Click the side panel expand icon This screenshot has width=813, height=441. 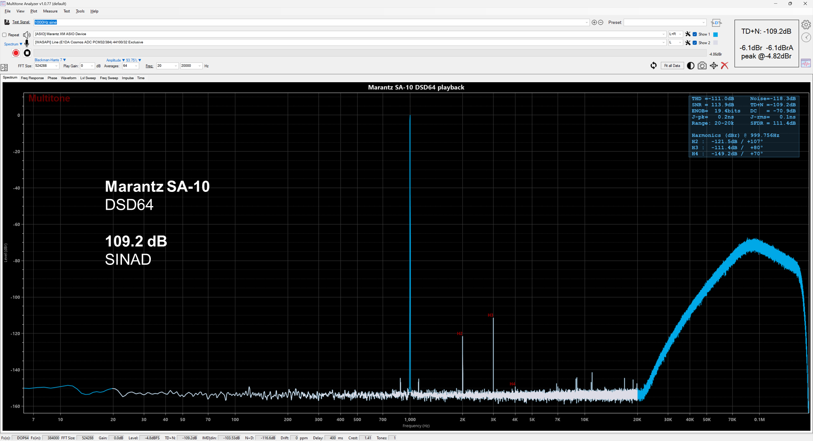4,67
